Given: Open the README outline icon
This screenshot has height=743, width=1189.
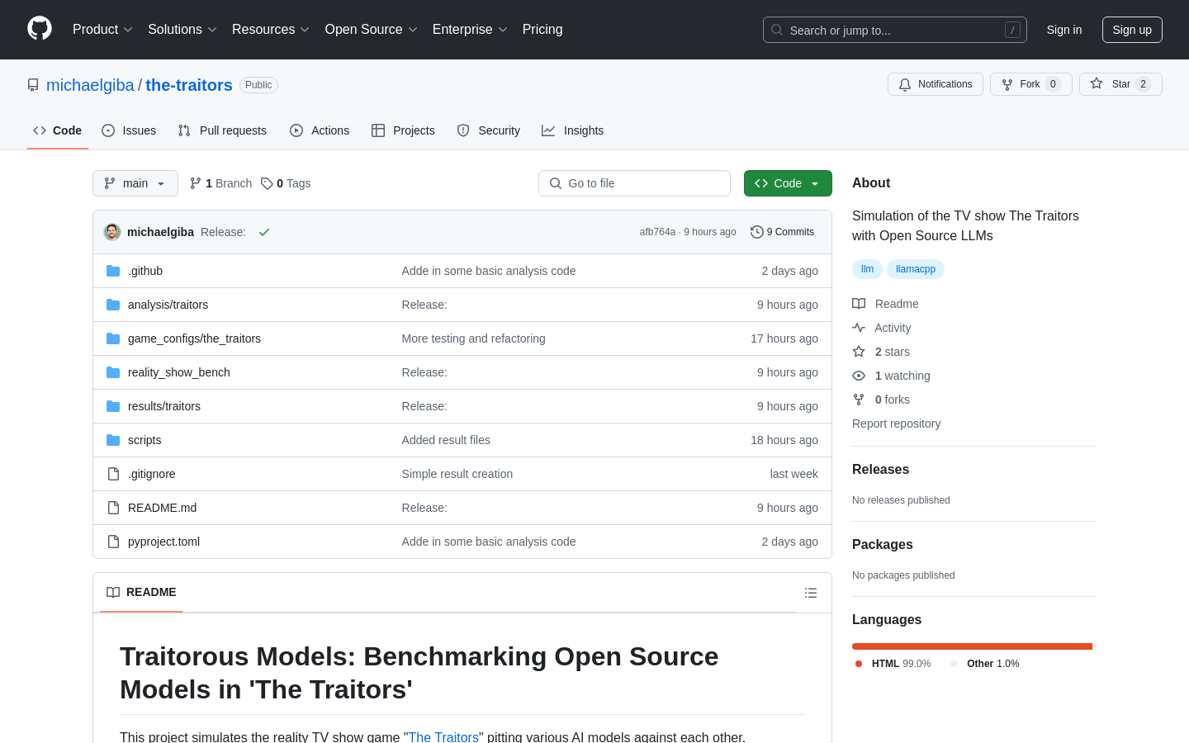Looking at the screenshot, I should [811, 593].
